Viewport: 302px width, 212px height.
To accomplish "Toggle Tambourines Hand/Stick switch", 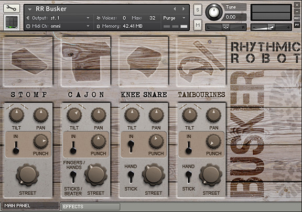I will (x=189, y=177).
